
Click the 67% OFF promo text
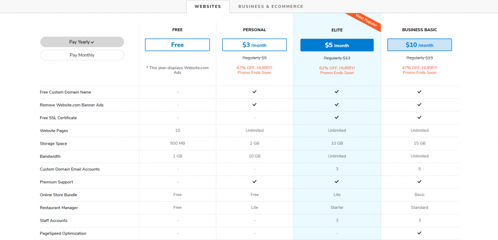tap(254, 70)
